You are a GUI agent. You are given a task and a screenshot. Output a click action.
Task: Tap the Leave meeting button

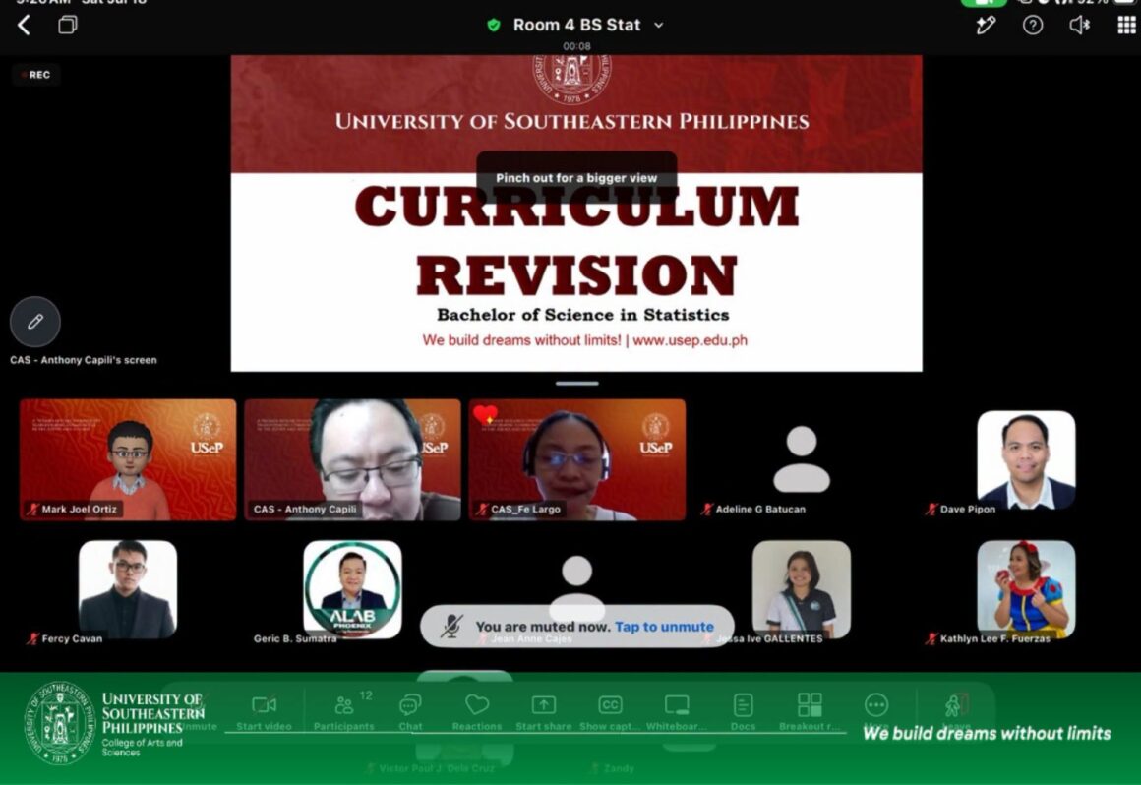point(956,711)
